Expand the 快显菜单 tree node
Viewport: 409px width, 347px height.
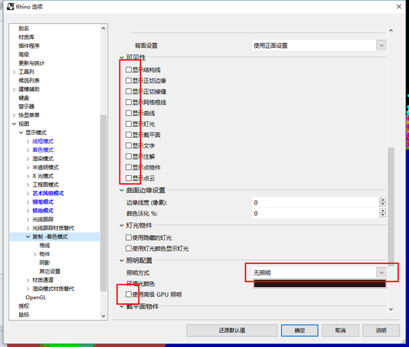14,115
